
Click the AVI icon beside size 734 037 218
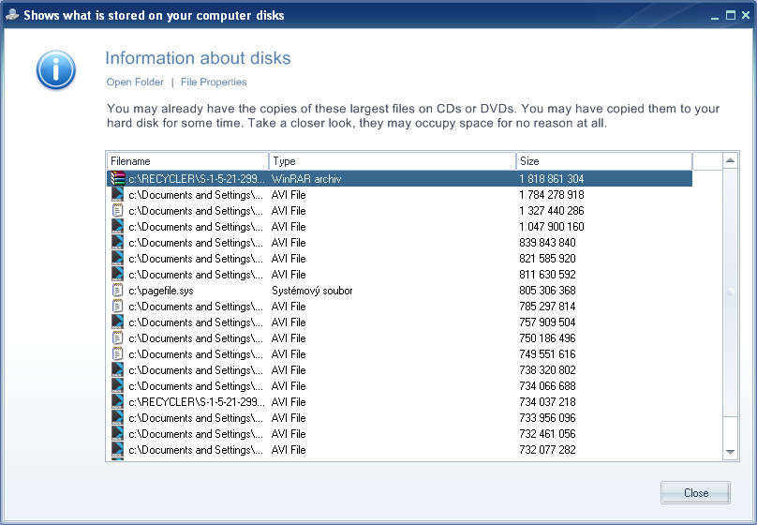[x=117, y=401]
